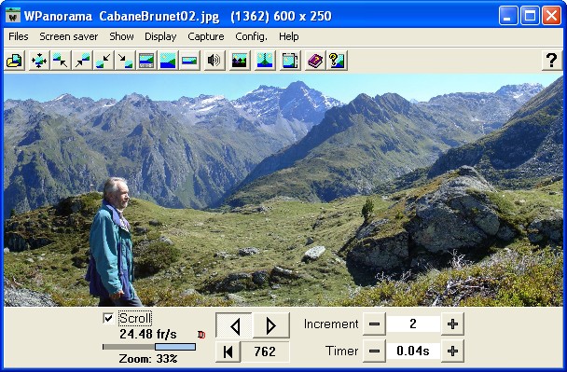
Task: Open the Capture menu
Action: [206, 36]
